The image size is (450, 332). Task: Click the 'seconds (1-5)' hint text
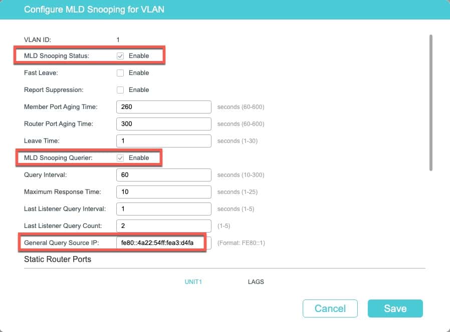pyautogui.click(x=236, y=209)
